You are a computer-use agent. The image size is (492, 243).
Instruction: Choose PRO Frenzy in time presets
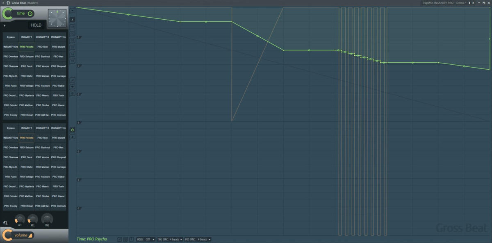click(x=11, y=115)
